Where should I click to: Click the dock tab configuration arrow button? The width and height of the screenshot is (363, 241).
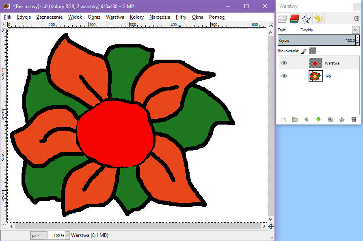pos(356,18)
